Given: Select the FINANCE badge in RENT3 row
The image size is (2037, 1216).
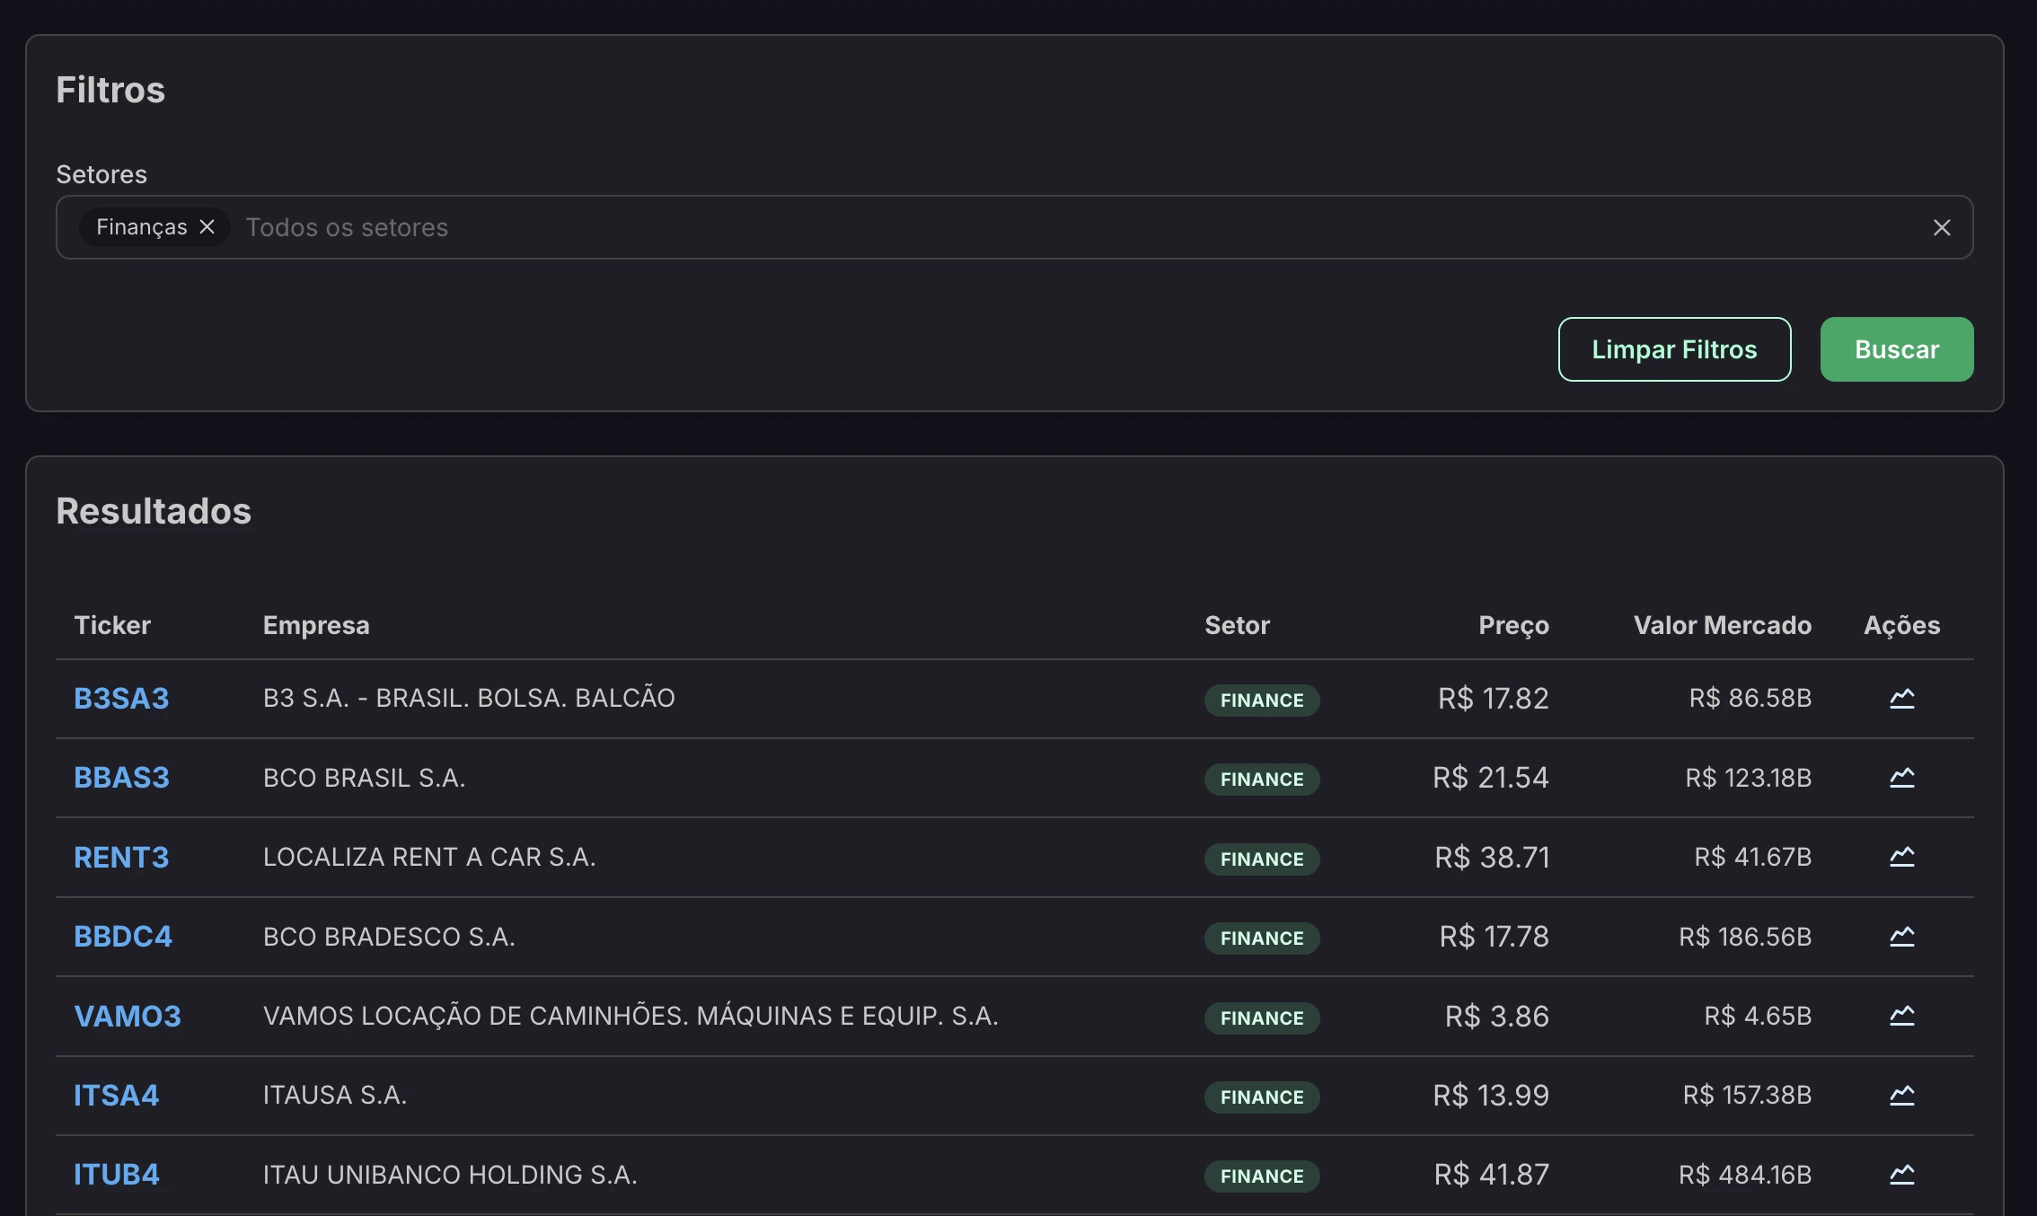Looking at the screenshot, I should coord(1262,859).
